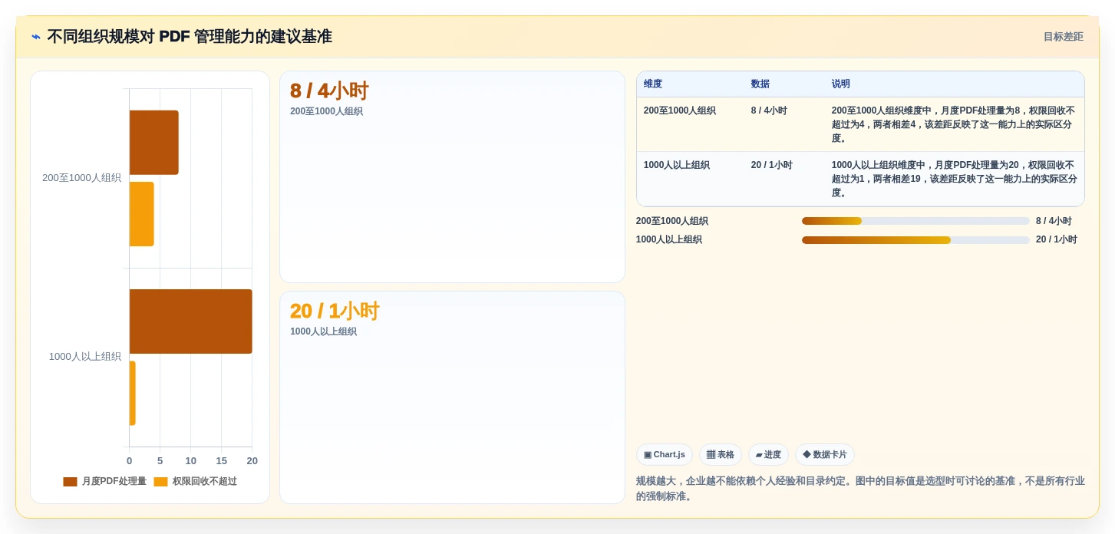
Task: Open the 8 / 4小时 data card
Action: (452, 177)
